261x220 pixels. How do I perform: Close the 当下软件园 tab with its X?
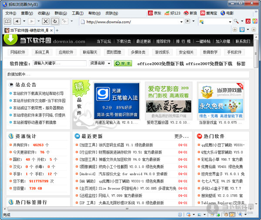[x=51, y=30]
